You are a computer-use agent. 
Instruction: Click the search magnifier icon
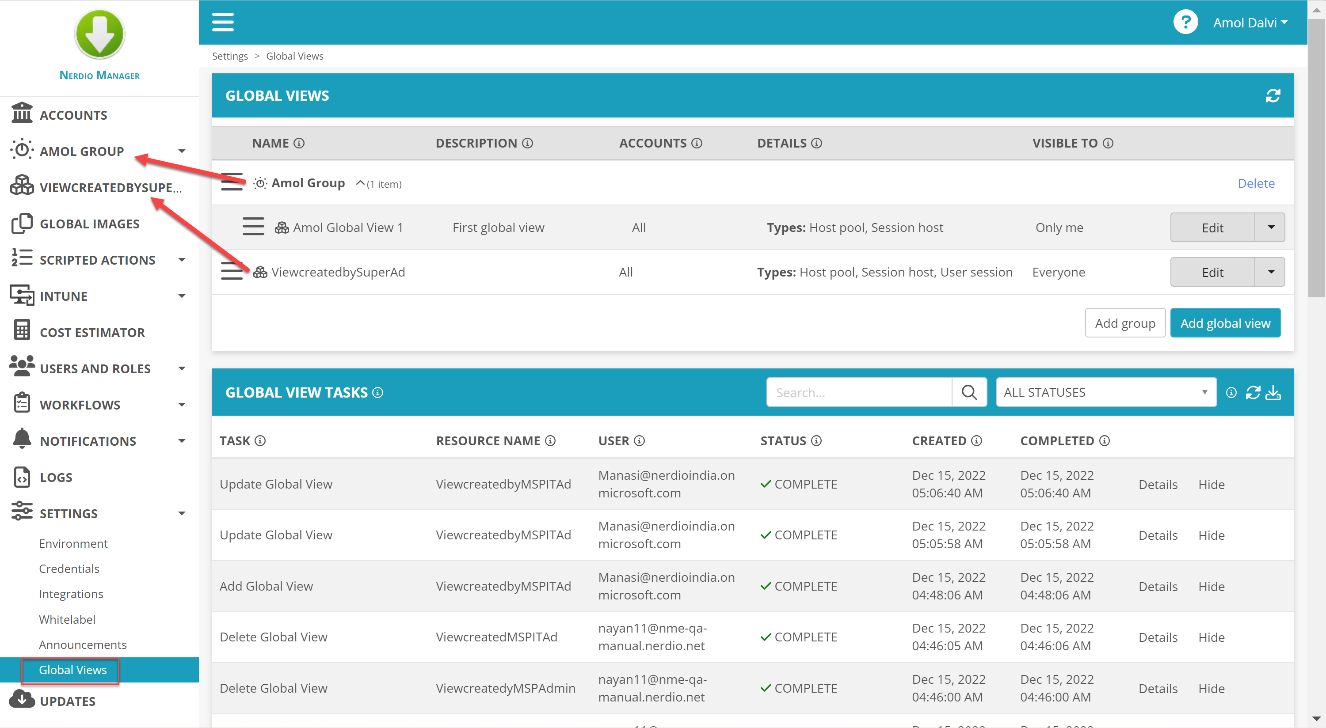click(969, 393)
